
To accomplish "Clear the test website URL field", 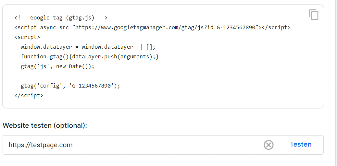I will (x=268, y=145).
